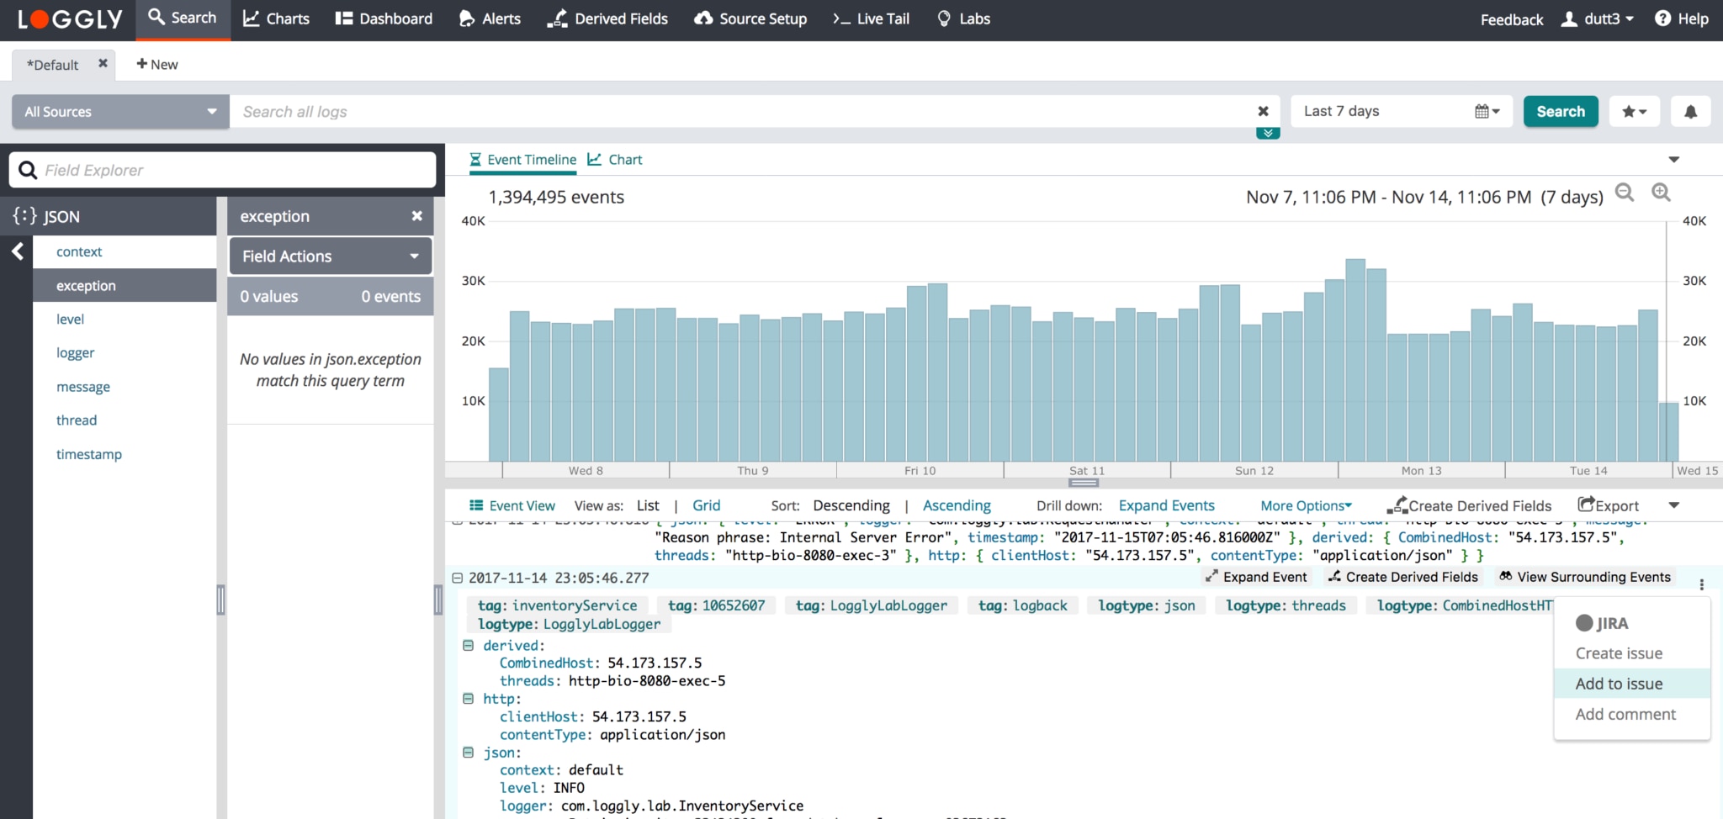
Task: Close the exception field panel
Action: tap(416, 216)
